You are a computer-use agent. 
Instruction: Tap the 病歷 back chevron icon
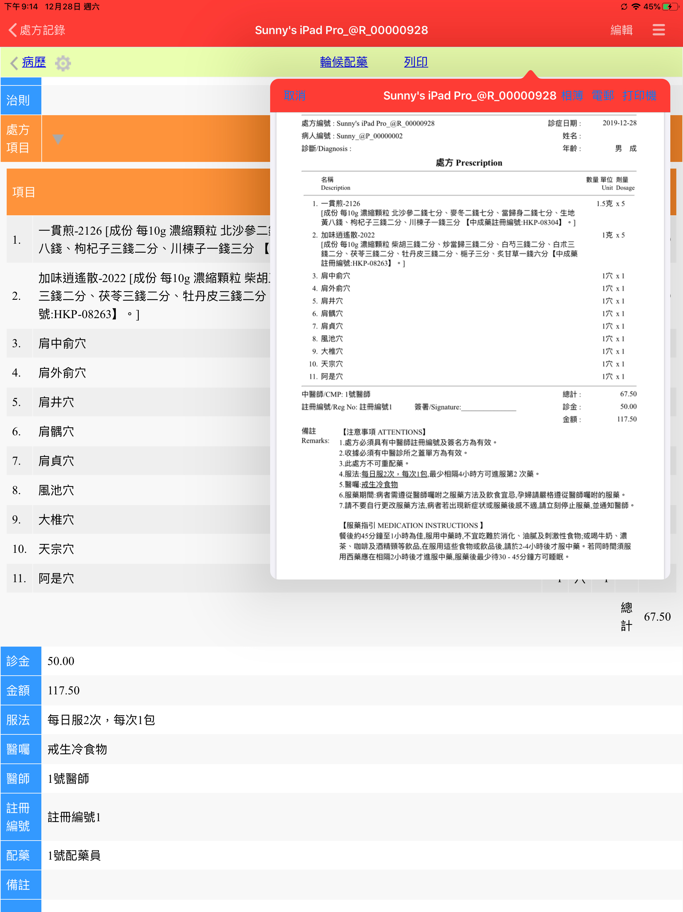14,63
